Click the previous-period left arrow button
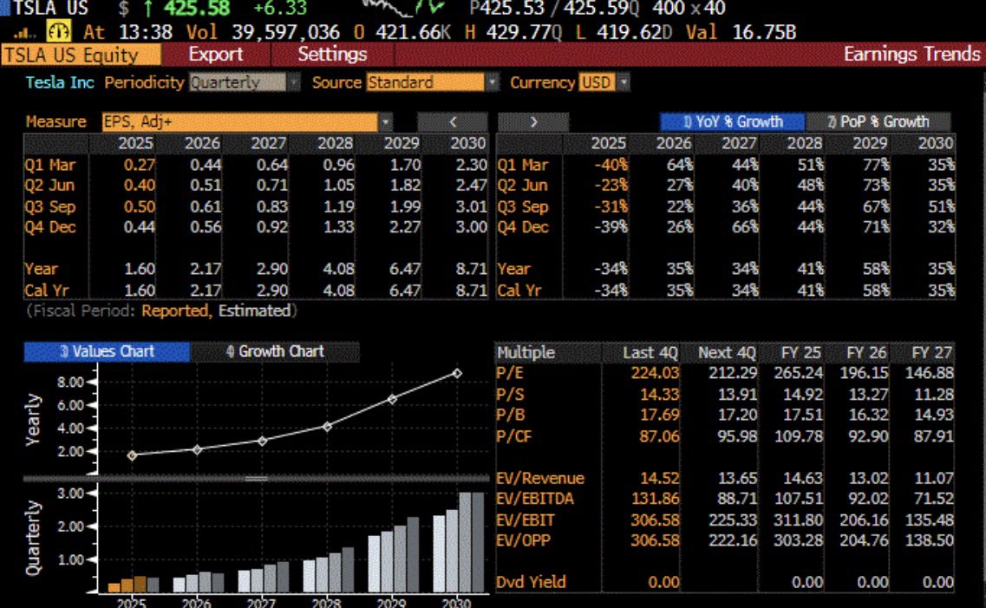 tap(452, 122)
